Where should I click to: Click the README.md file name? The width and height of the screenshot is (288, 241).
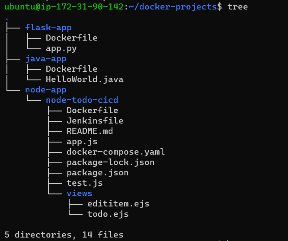click(x=90, y=131)
